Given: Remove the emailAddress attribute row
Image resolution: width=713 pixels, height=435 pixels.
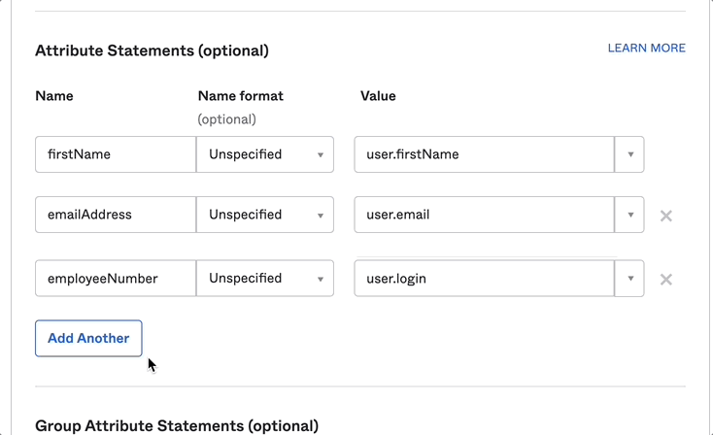Looking at the screenshot, I should 666,216.
